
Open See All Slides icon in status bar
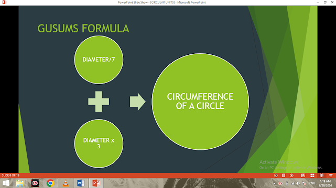[284, 175]
